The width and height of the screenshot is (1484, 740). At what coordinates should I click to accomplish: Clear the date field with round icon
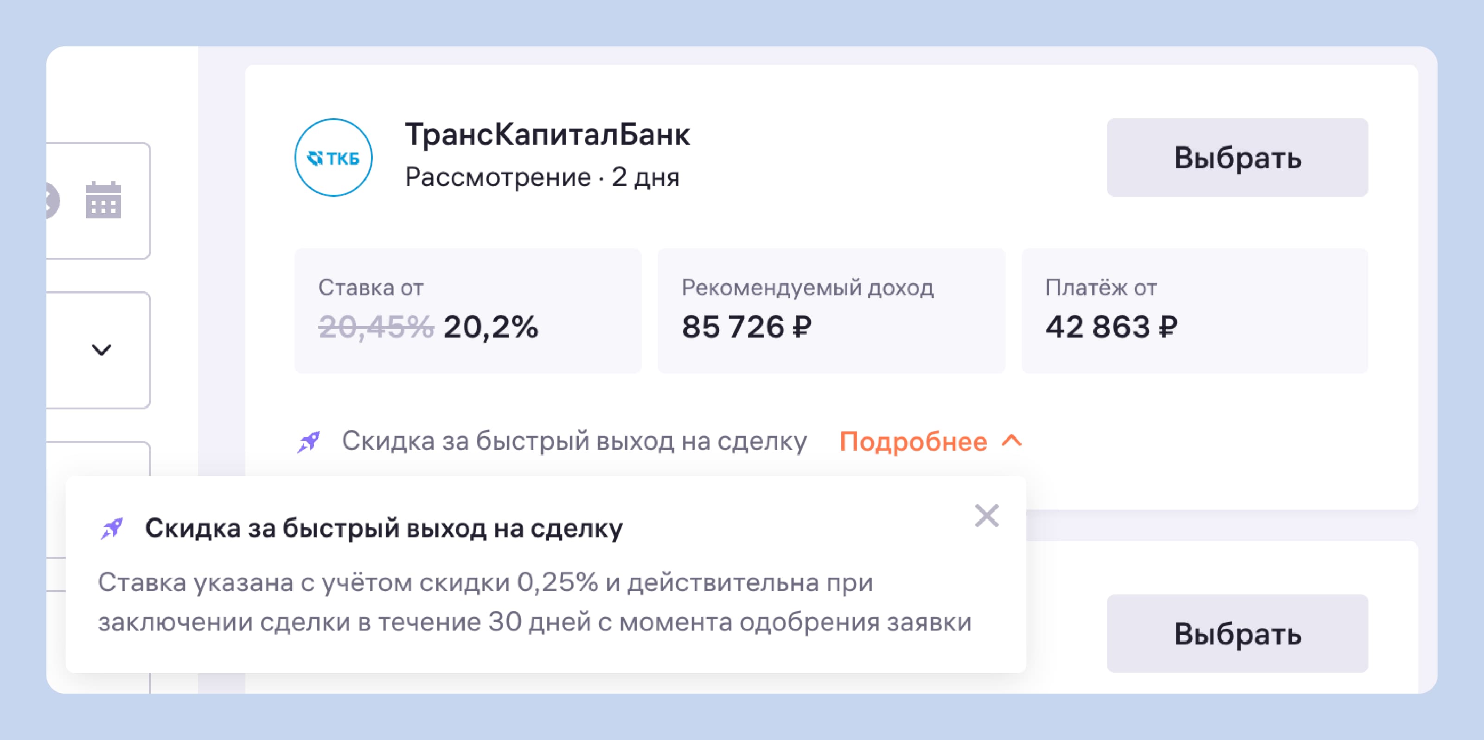point(52,201)
